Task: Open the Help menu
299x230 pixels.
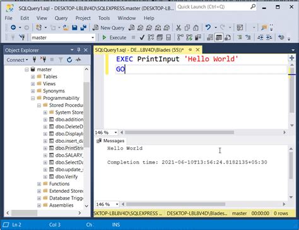Action: pos(149,18)
